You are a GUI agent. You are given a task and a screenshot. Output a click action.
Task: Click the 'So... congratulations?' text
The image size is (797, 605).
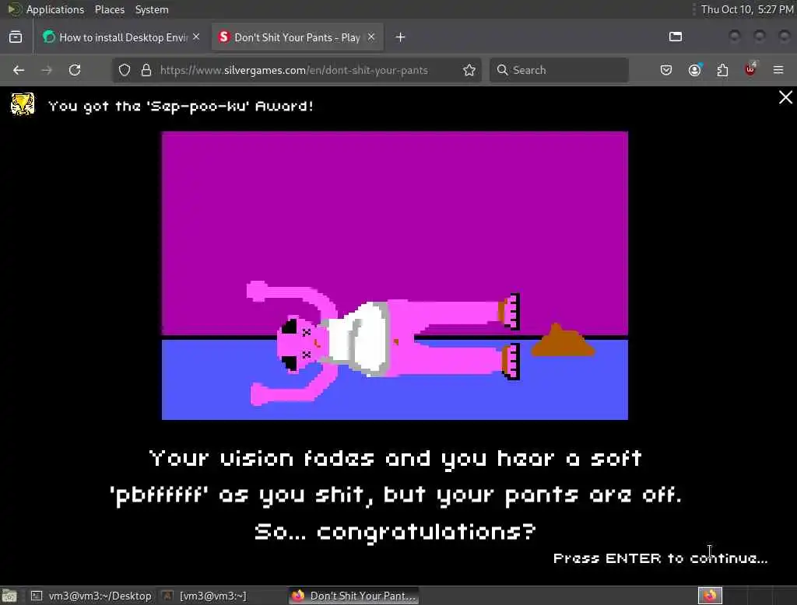point(395,533)
